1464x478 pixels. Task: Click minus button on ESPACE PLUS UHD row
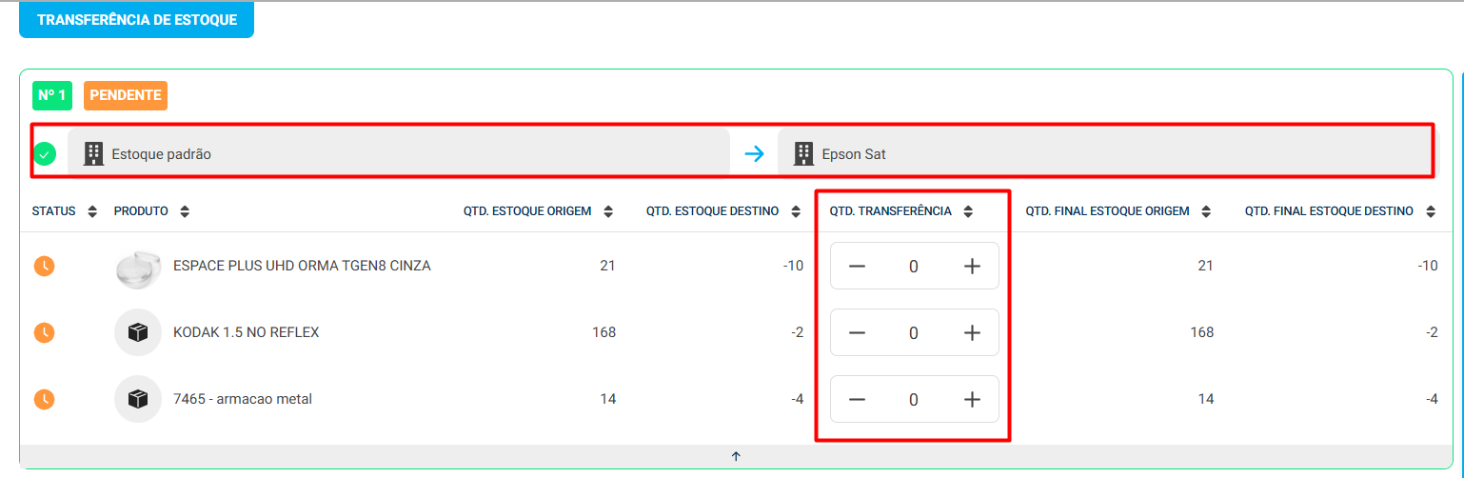857,267
